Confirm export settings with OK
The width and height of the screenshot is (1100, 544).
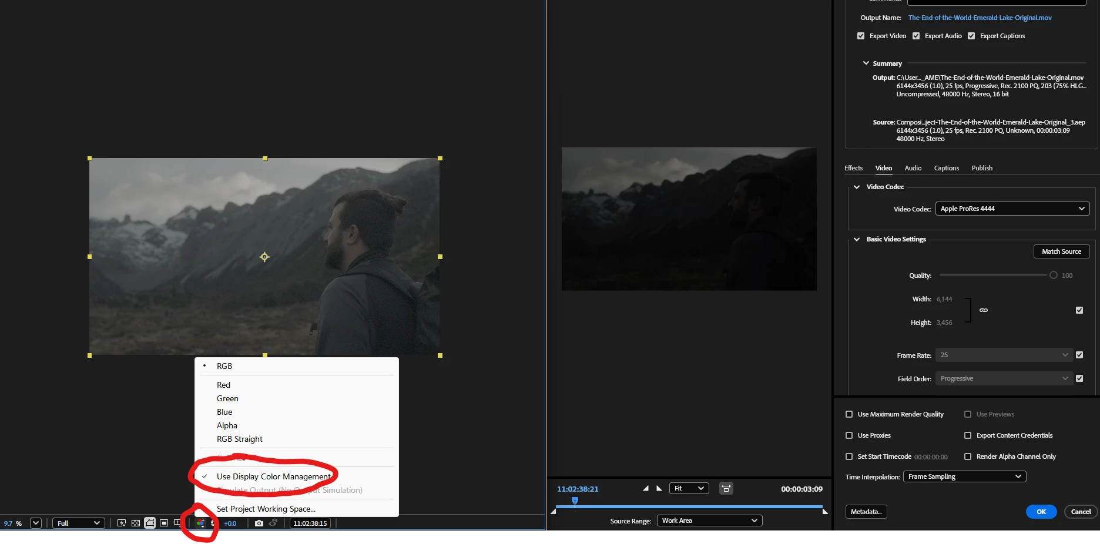[1041, 512]
